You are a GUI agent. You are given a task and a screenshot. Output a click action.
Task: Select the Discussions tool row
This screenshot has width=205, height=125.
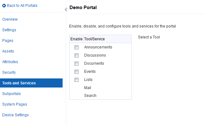pyautogui.click(x=100, y=55)
